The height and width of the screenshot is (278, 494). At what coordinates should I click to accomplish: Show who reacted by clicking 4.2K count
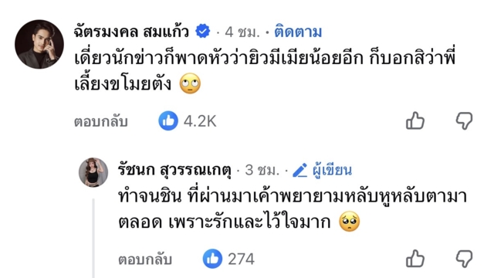[200, 121]
